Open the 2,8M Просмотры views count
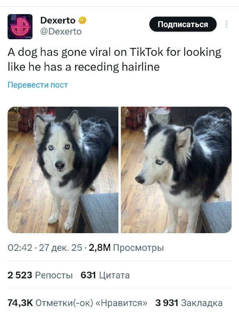Viewport: 239px width, 314px height. [x=126, y=248]
